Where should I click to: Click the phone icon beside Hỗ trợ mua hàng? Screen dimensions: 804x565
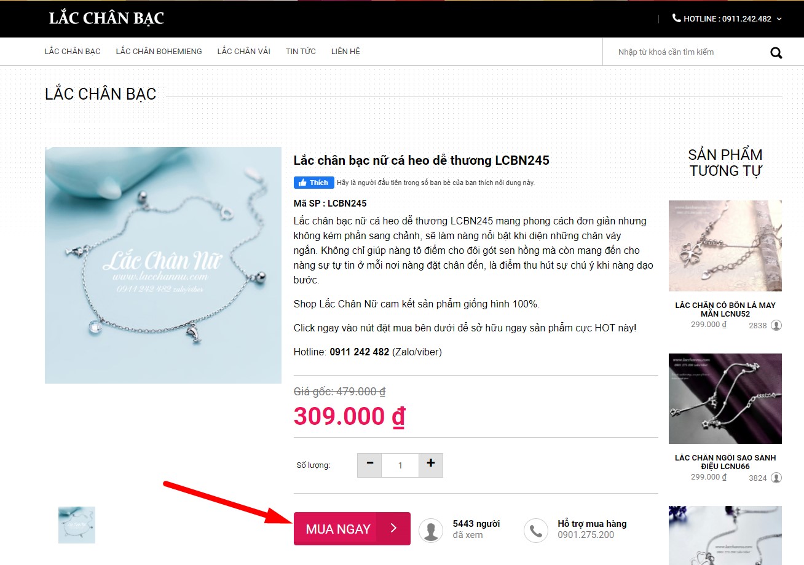pos(536,531)
